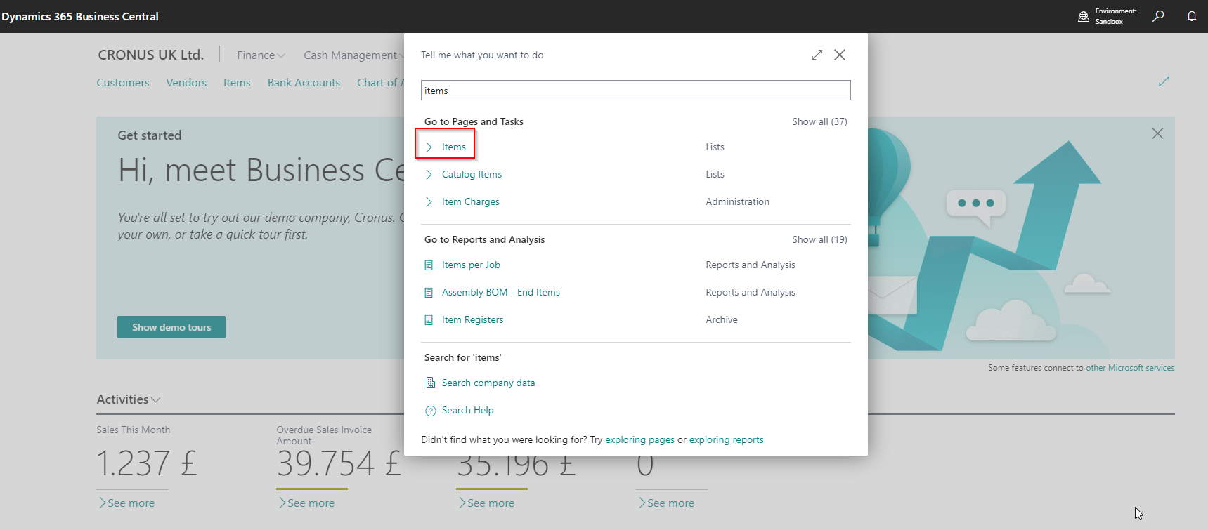This screenshot has height=530, width=1208.
Task: Open the Bank Accounts navigation link
Action: 304,82
